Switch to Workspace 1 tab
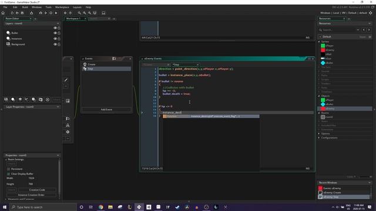Viewport: 376px width, 211px height. (73, 18)
